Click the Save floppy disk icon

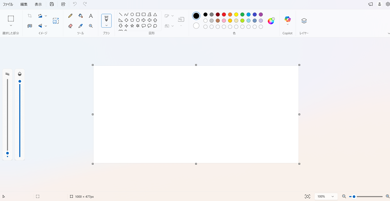pos(52,4)
